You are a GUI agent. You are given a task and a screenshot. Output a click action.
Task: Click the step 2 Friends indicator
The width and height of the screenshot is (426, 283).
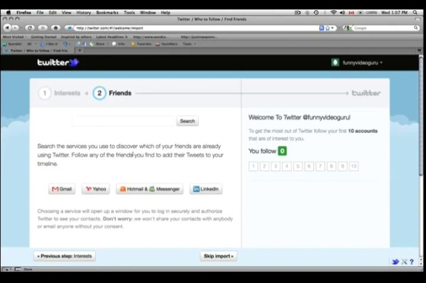(x=112, y=93)
